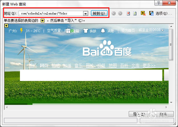Open the 知道 zhidao link
Viewport: 178px width, 127px height.
[67, 65]
